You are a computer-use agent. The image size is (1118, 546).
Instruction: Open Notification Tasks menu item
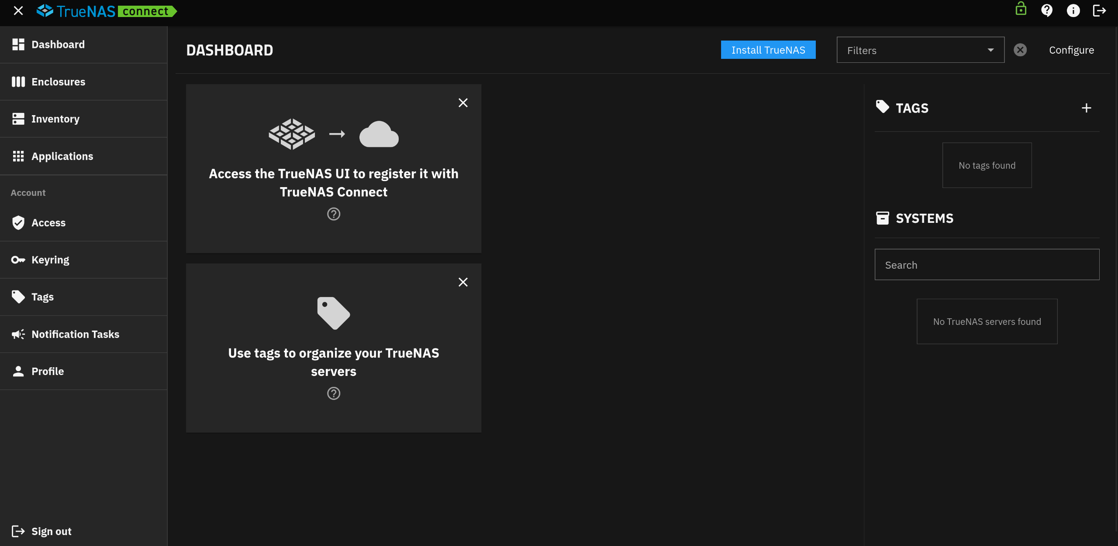click(75, 334)
